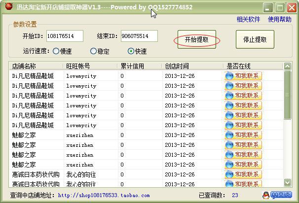The image size is (299, 203).
Task: Click the QQ penguin icon at bottom right
Action: 266,195
